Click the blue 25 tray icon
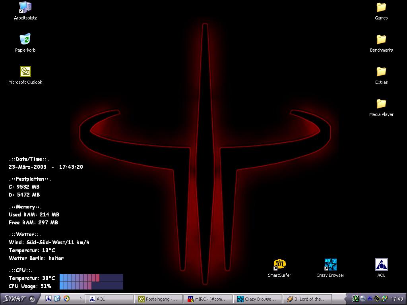The height and width of the screenshot is (305, 407). 370,299
